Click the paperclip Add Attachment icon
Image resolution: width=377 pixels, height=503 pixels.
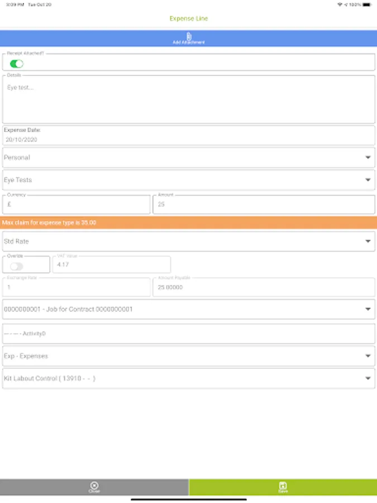[188, 36]
